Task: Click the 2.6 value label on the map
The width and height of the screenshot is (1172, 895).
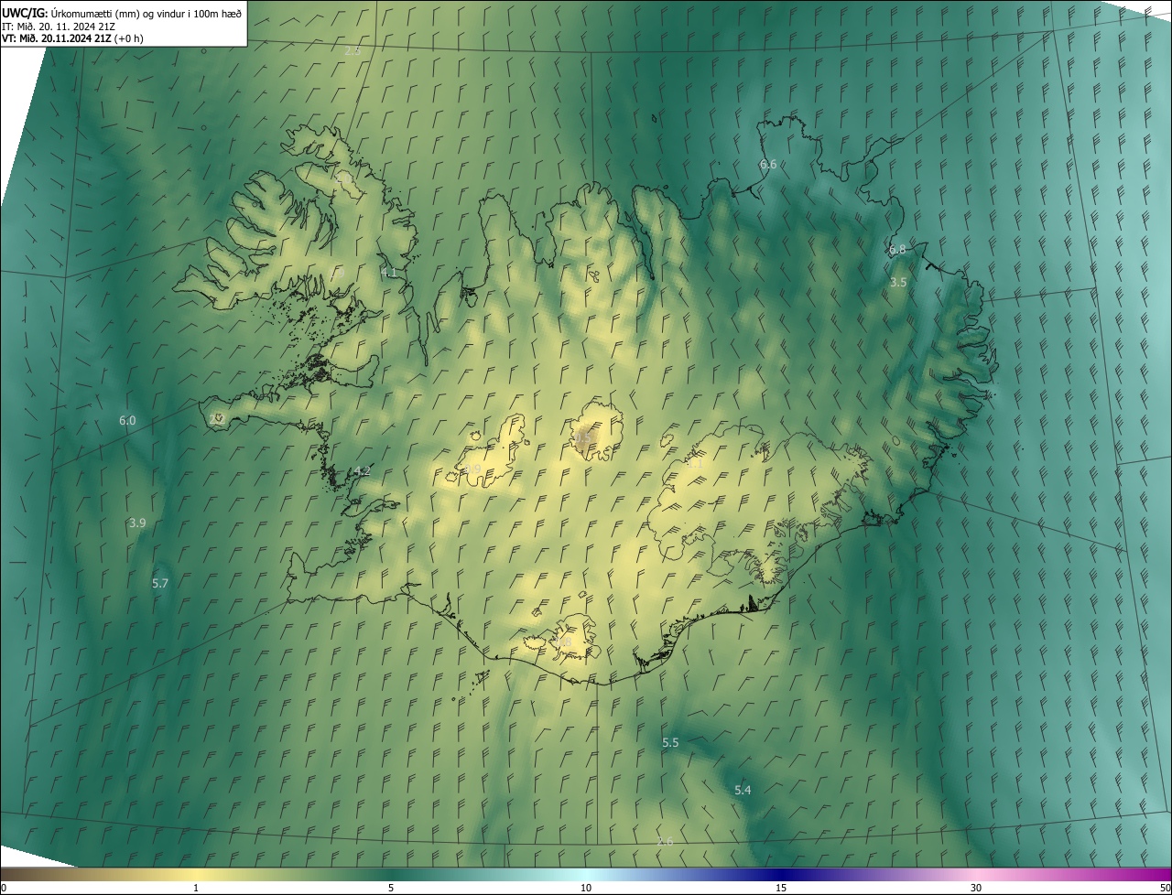Action: 666,841
